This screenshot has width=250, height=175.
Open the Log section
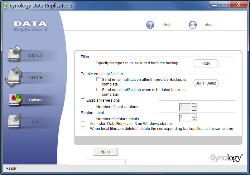[35, 122]
